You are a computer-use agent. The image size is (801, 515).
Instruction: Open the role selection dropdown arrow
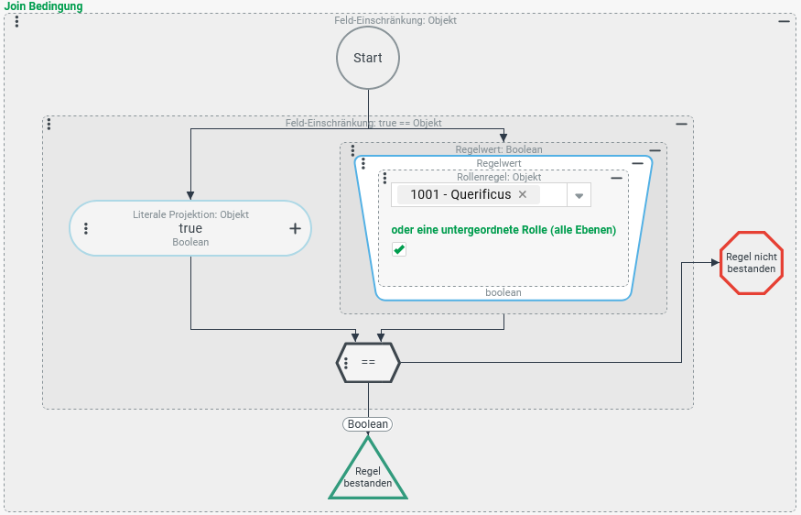[579, 195]
